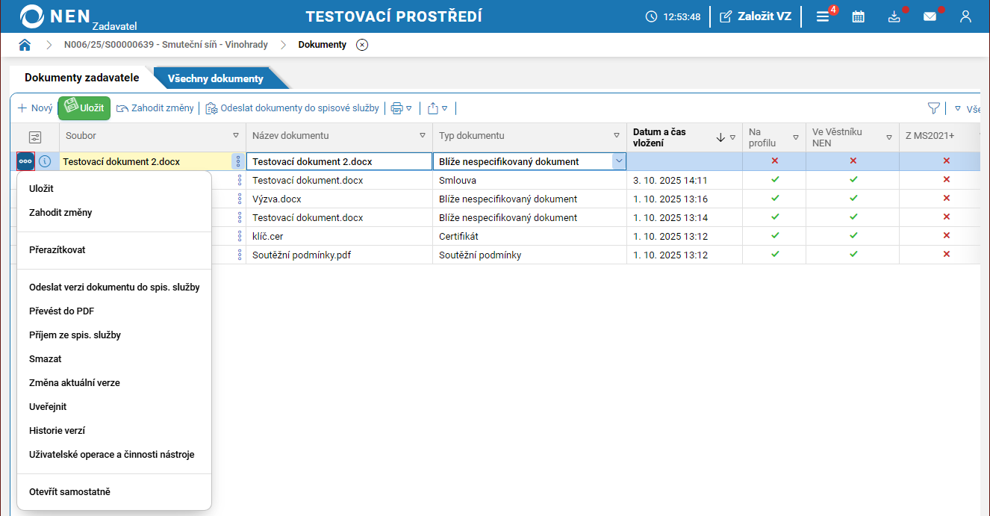Close the Dokumenty breadcrumb tab
The height and width of the screenshot is (516, 990).
[362, 45]
